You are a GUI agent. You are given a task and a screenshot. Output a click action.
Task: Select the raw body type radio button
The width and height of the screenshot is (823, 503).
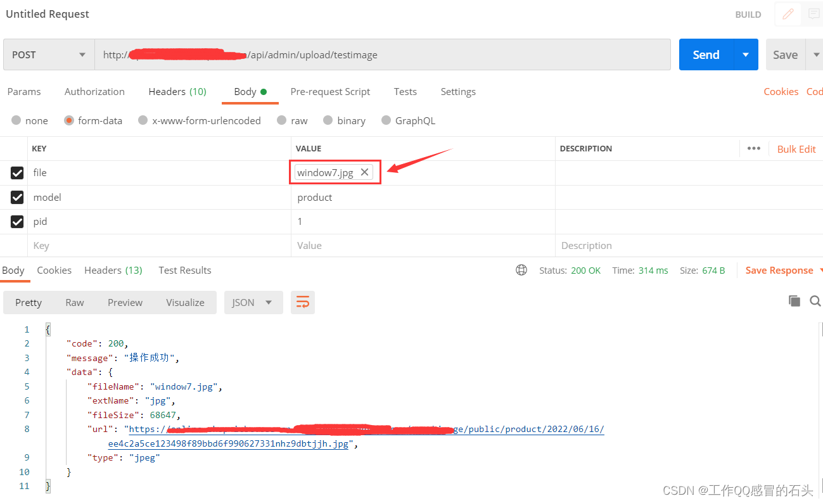pos(282,120)
